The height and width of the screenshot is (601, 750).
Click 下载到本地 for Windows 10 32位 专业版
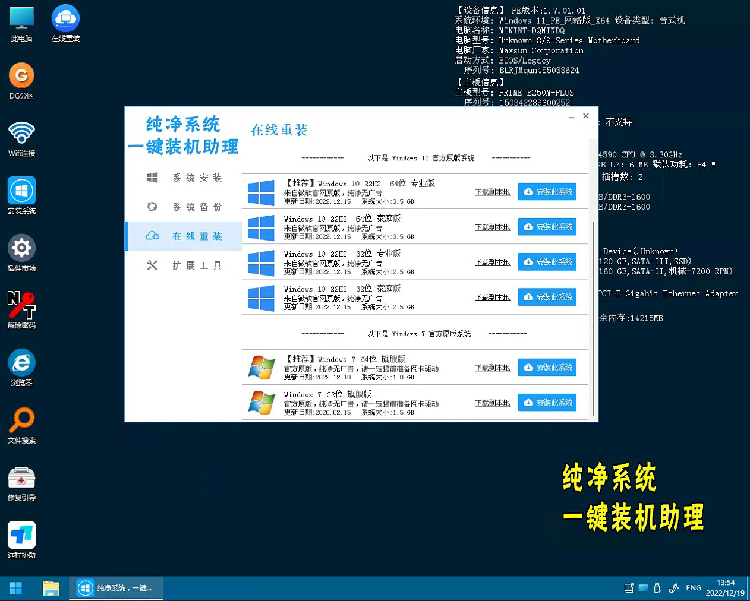(x=493, y=262)
